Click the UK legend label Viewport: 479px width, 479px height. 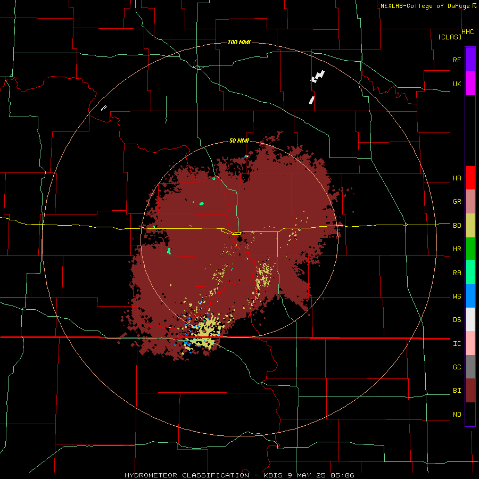457,84
